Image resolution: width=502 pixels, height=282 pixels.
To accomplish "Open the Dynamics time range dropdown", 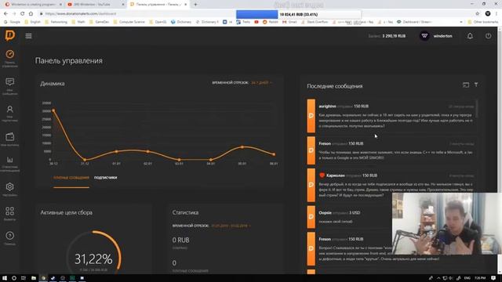I will tap(261, 83).
